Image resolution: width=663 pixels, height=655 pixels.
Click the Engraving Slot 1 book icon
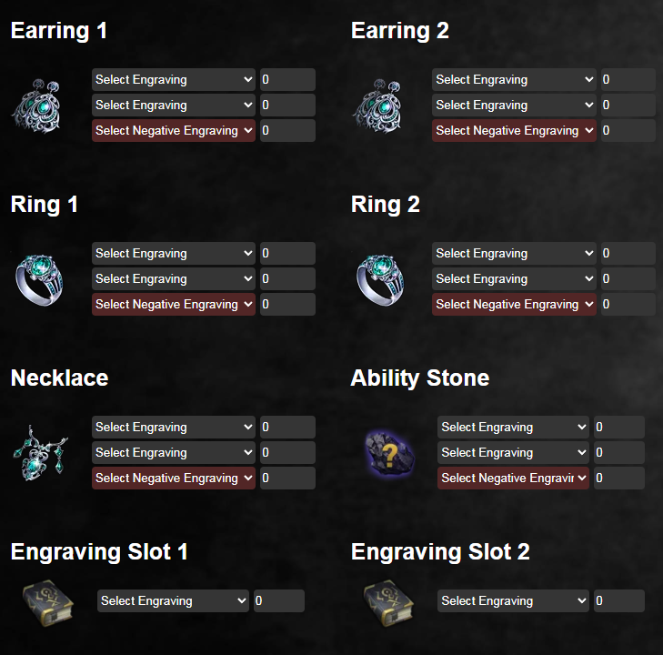coord(48,602)
